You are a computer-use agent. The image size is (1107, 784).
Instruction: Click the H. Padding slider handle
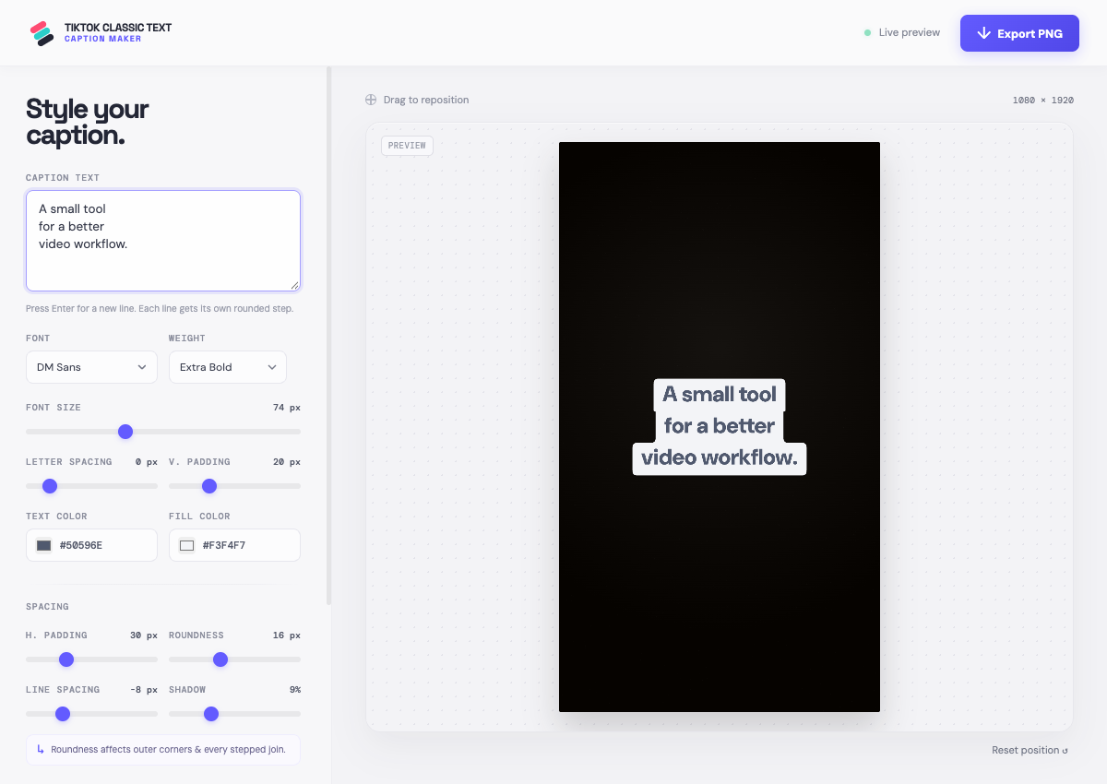tap(66, 659)
